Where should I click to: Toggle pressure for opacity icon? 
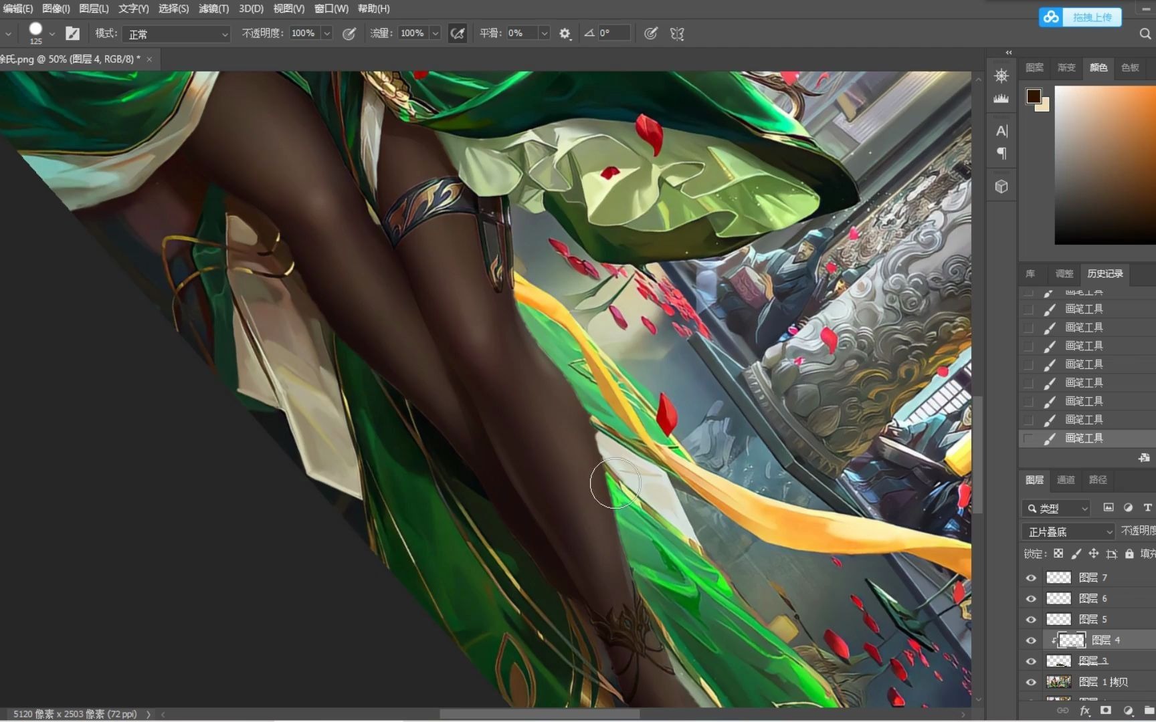point(349,33)
